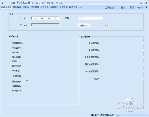149x117 pixels.
Task: Select the ipv6 radio button
Action: [21, 25]
